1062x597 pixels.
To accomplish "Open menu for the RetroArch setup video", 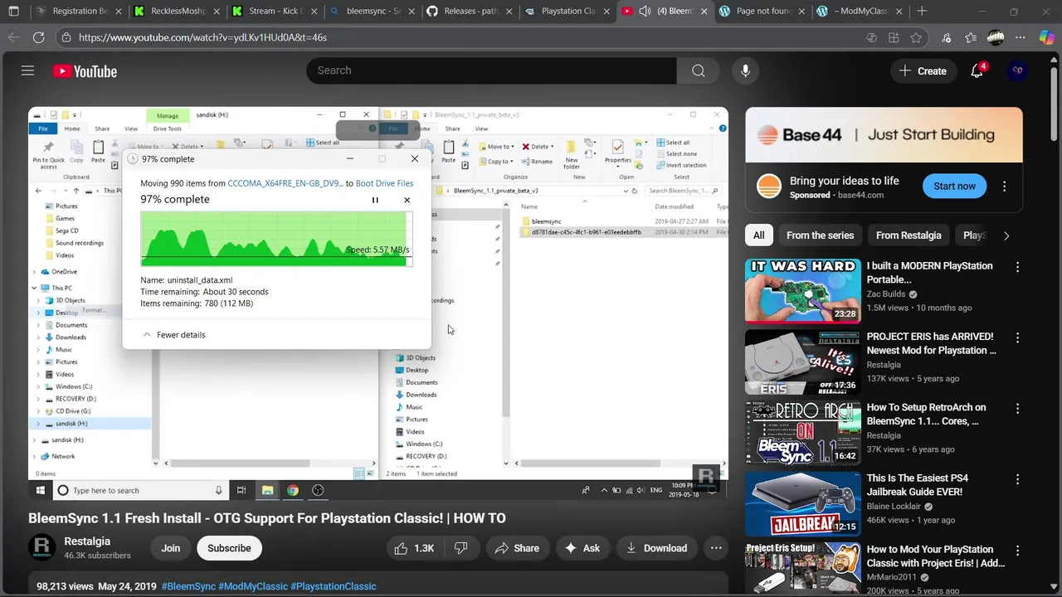I will click(x=1017, y=409).
